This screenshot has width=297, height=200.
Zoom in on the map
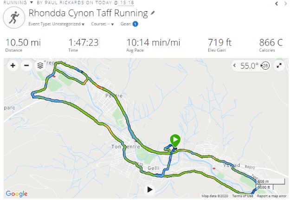pyautogui.click(x=13, y=65)
